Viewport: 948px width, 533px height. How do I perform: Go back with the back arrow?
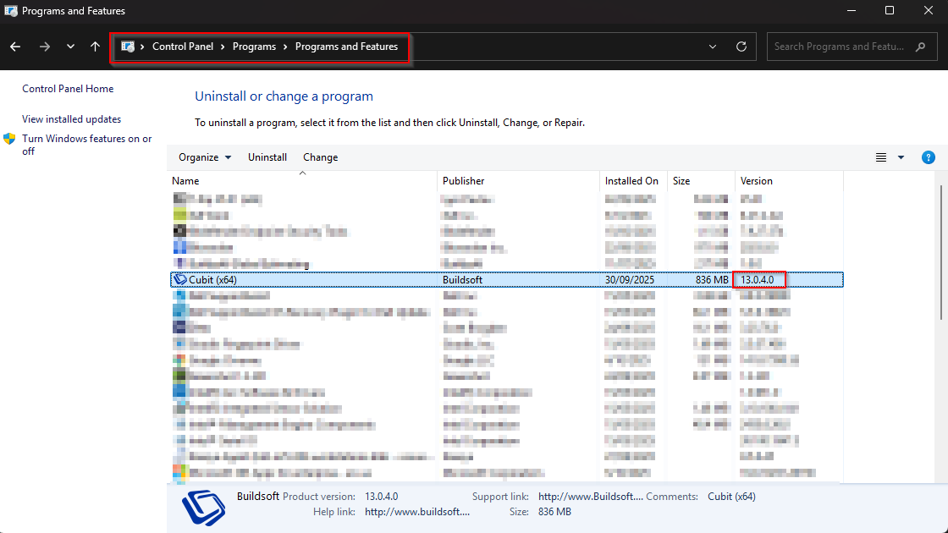16,47
